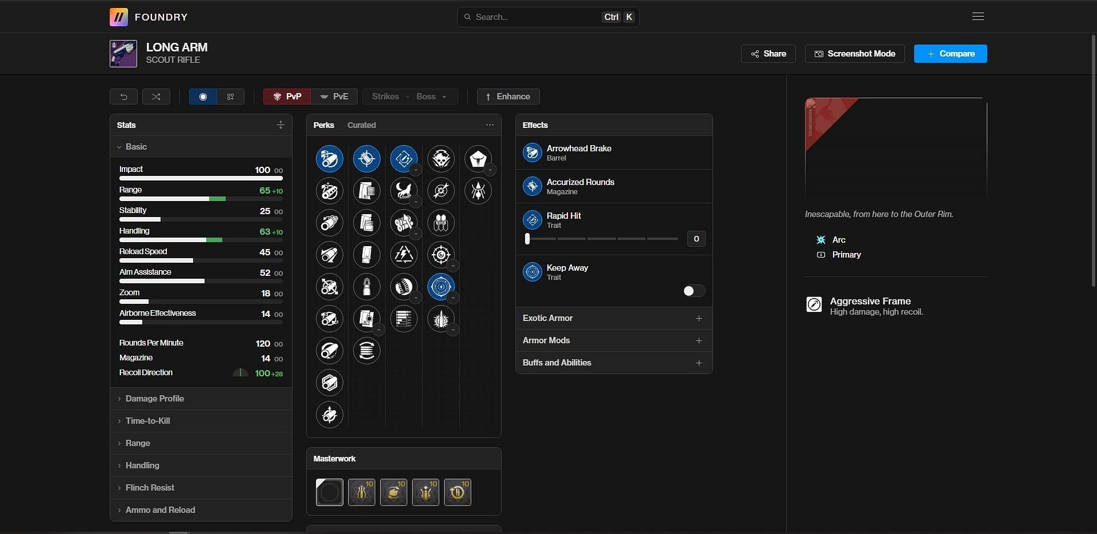Click the Rapid Hit stack value box

tap(696, 239)
